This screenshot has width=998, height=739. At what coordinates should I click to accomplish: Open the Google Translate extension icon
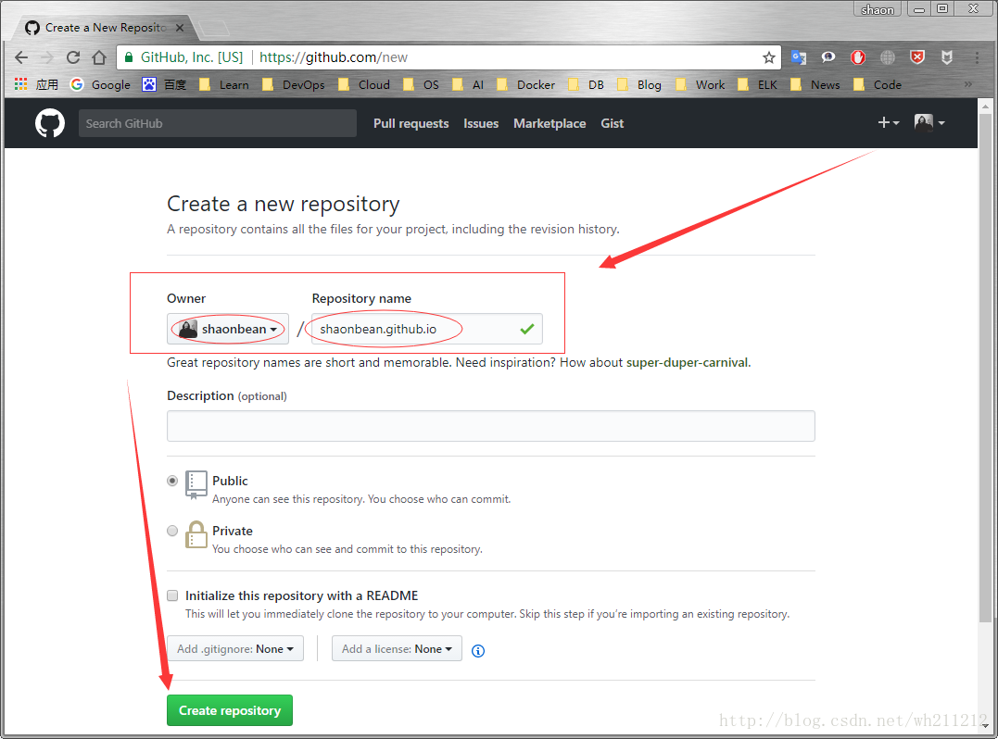point(798,56)
